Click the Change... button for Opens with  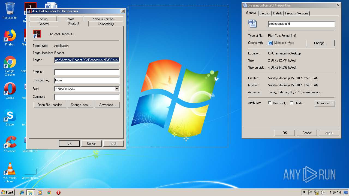320,43
